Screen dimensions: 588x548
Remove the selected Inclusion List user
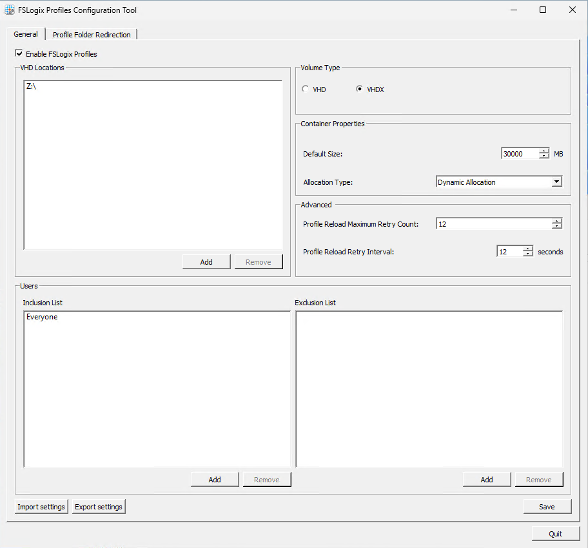267,480
